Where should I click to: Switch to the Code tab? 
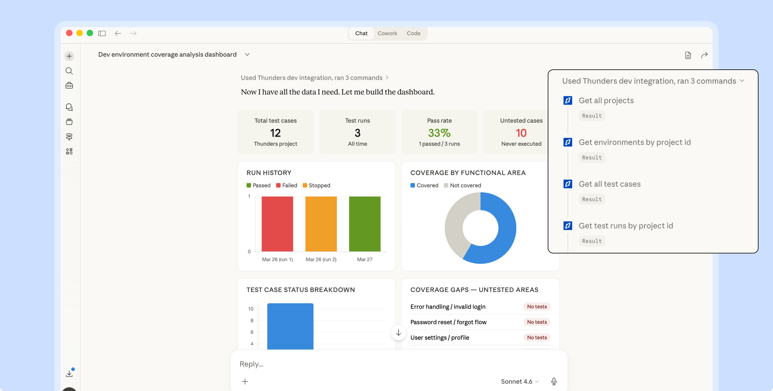[413, 33]
